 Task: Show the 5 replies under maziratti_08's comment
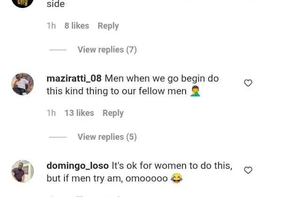pyautogui.click(x=107, y=137)
